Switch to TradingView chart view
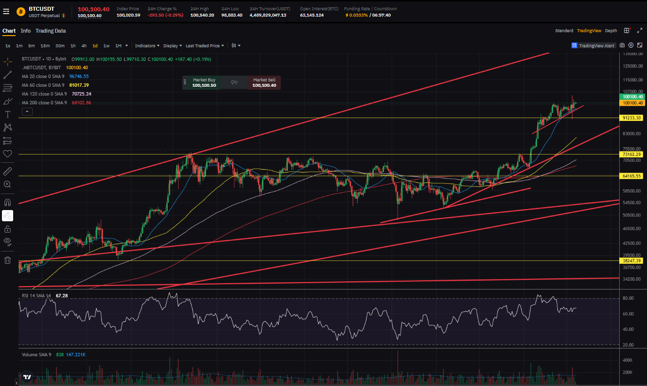This screenshot has height=386, width=647. pos(589,31)
